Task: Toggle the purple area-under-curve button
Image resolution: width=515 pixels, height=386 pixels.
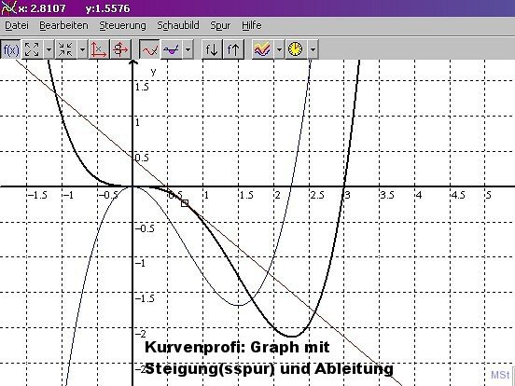Action: tap(171, 49)
